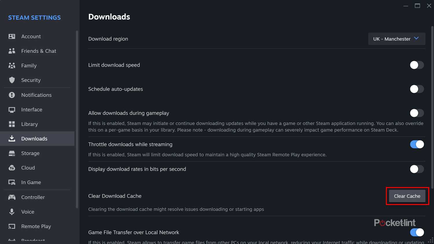Open Security settings via shield icon

[x=12, y=80]
